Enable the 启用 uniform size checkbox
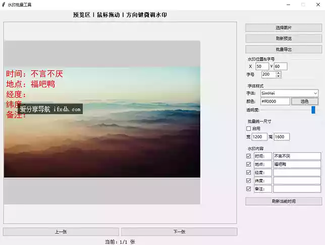Screen dimensions: 325x245 [x=248, y=129]
